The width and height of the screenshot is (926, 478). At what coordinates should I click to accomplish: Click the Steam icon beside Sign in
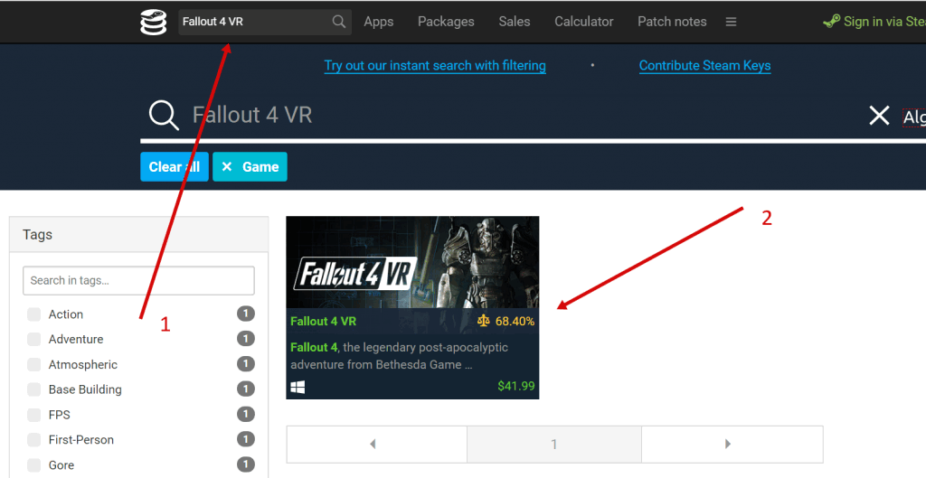(832, 22)
